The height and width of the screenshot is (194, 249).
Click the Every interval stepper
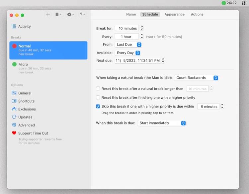142,37
